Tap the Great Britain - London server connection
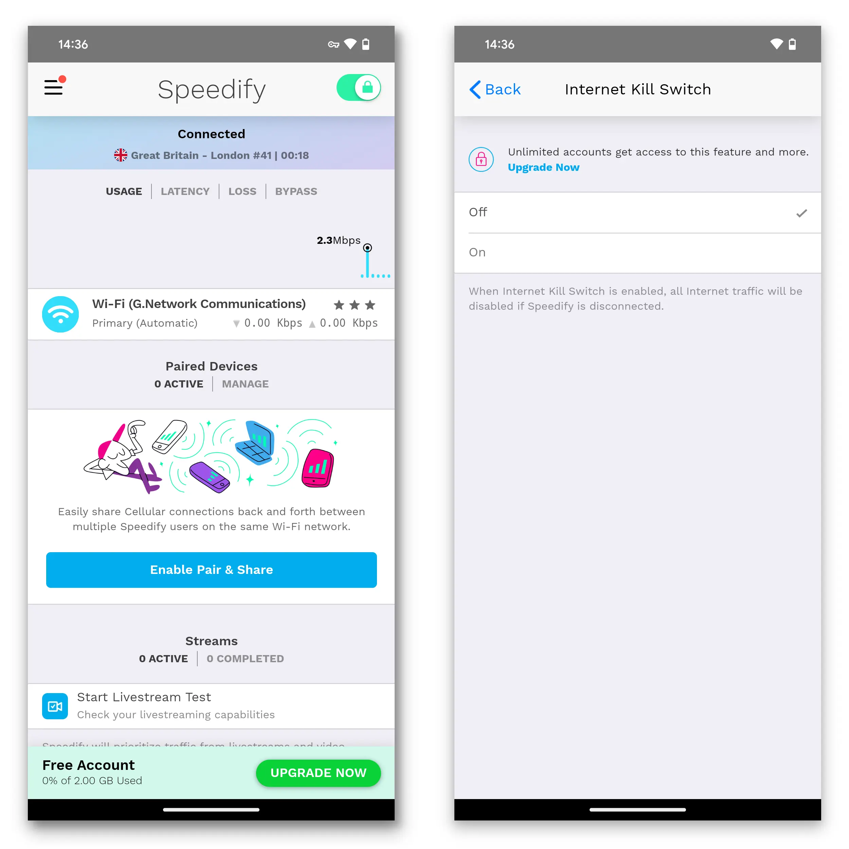Image resolution: width=849 pixels, height=849 pixels. pyautogui.click(x=212, y=155)
